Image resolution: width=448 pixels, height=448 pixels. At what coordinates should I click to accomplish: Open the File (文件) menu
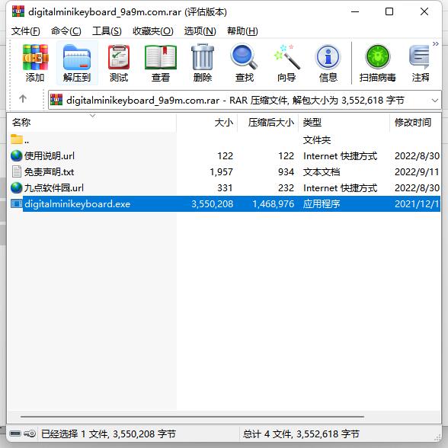coord(25,30)
